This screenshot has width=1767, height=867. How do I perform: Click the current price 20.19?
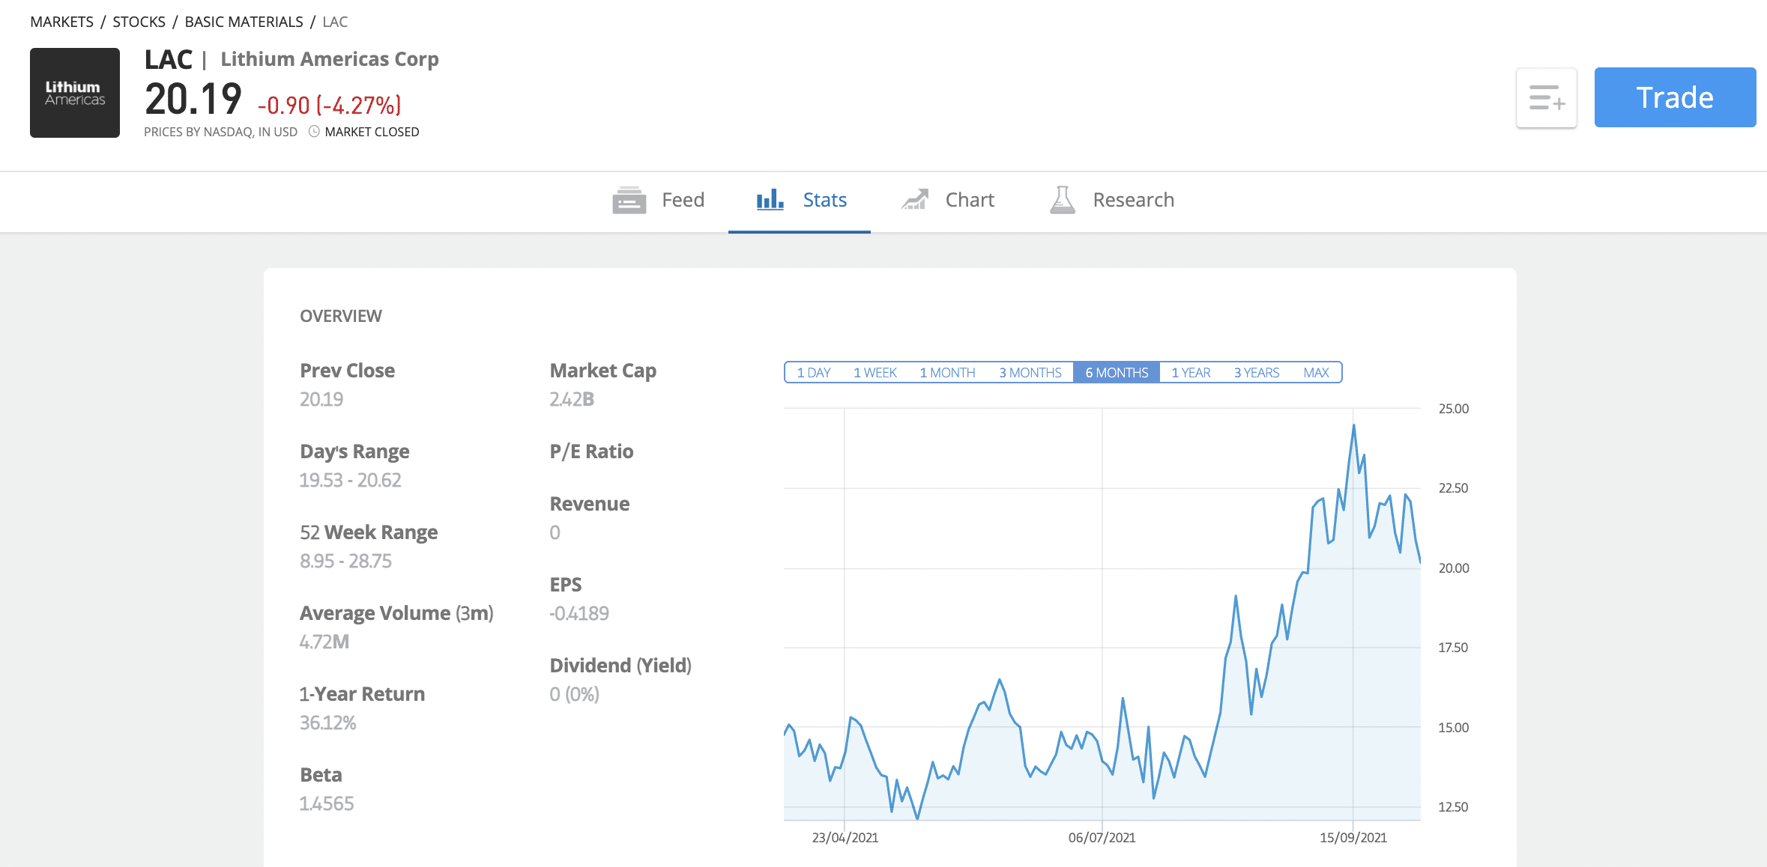[193, 100]
